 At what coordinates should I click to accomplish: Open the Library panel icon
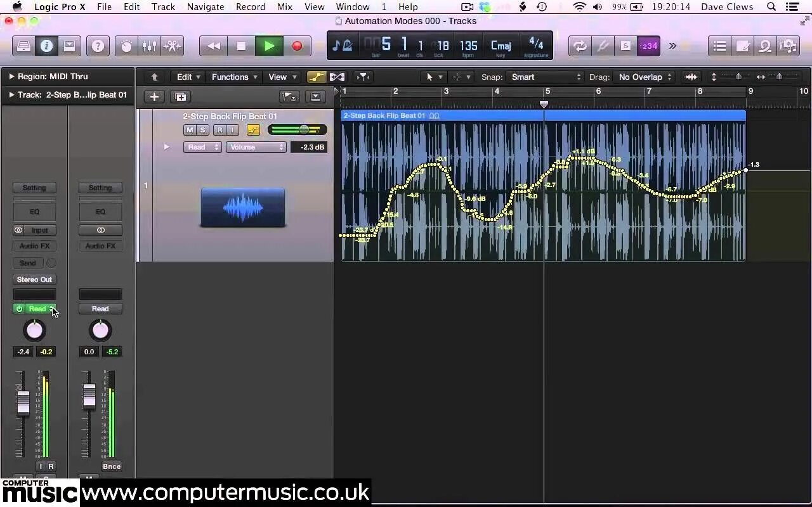[x=23, y=46]
